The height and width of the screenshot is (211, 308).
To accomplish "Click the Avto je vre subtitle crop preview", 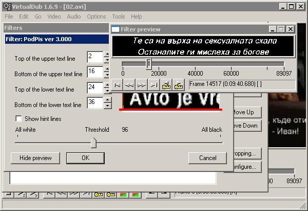I will coord(171,101).
